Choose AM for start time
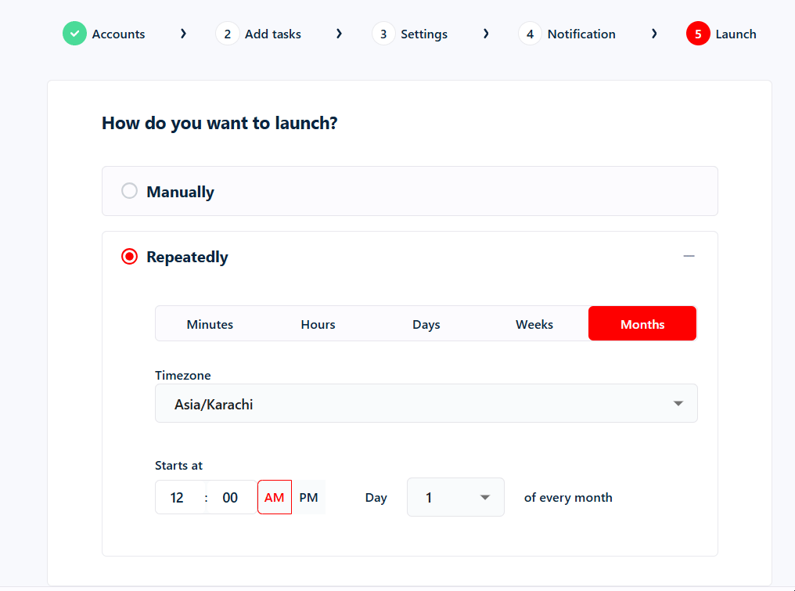 275,497
